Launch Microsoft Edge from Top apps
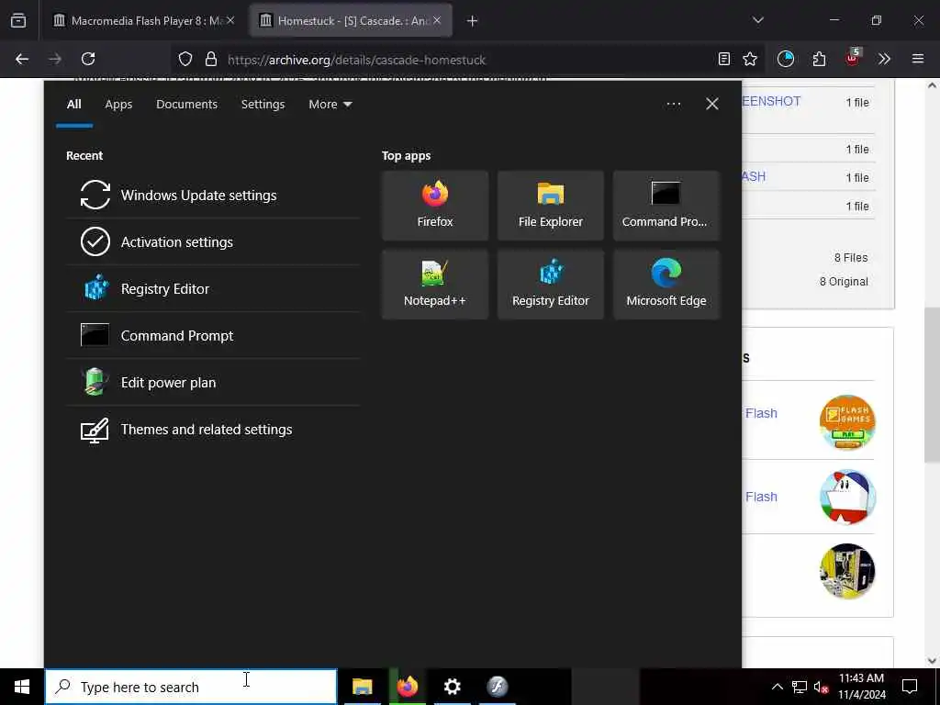 coord(666,285)
